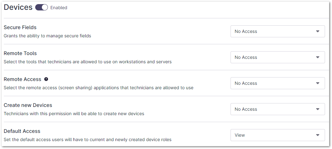Click the Enabled label beside the toggle
332x149 pixels.
[x=59, y=8]
